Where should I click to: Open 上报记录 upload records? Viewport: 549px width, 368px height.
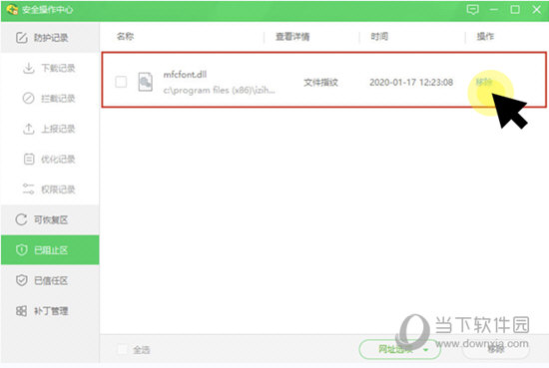tap(50, 129)
